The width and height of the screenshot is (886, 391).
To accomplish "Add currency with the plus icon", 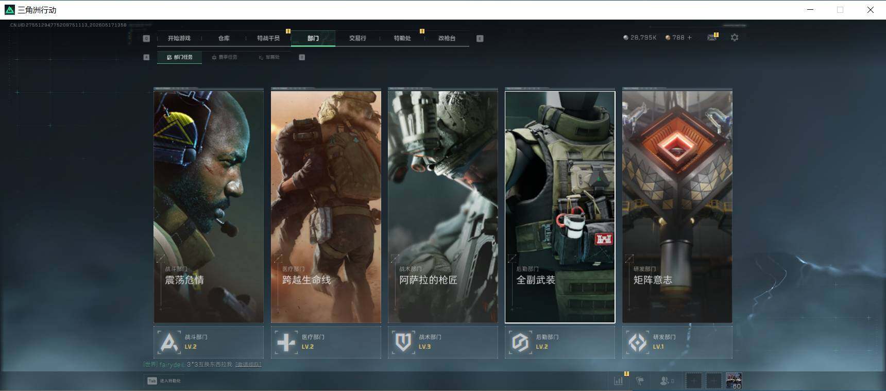I will coord(690,38).
